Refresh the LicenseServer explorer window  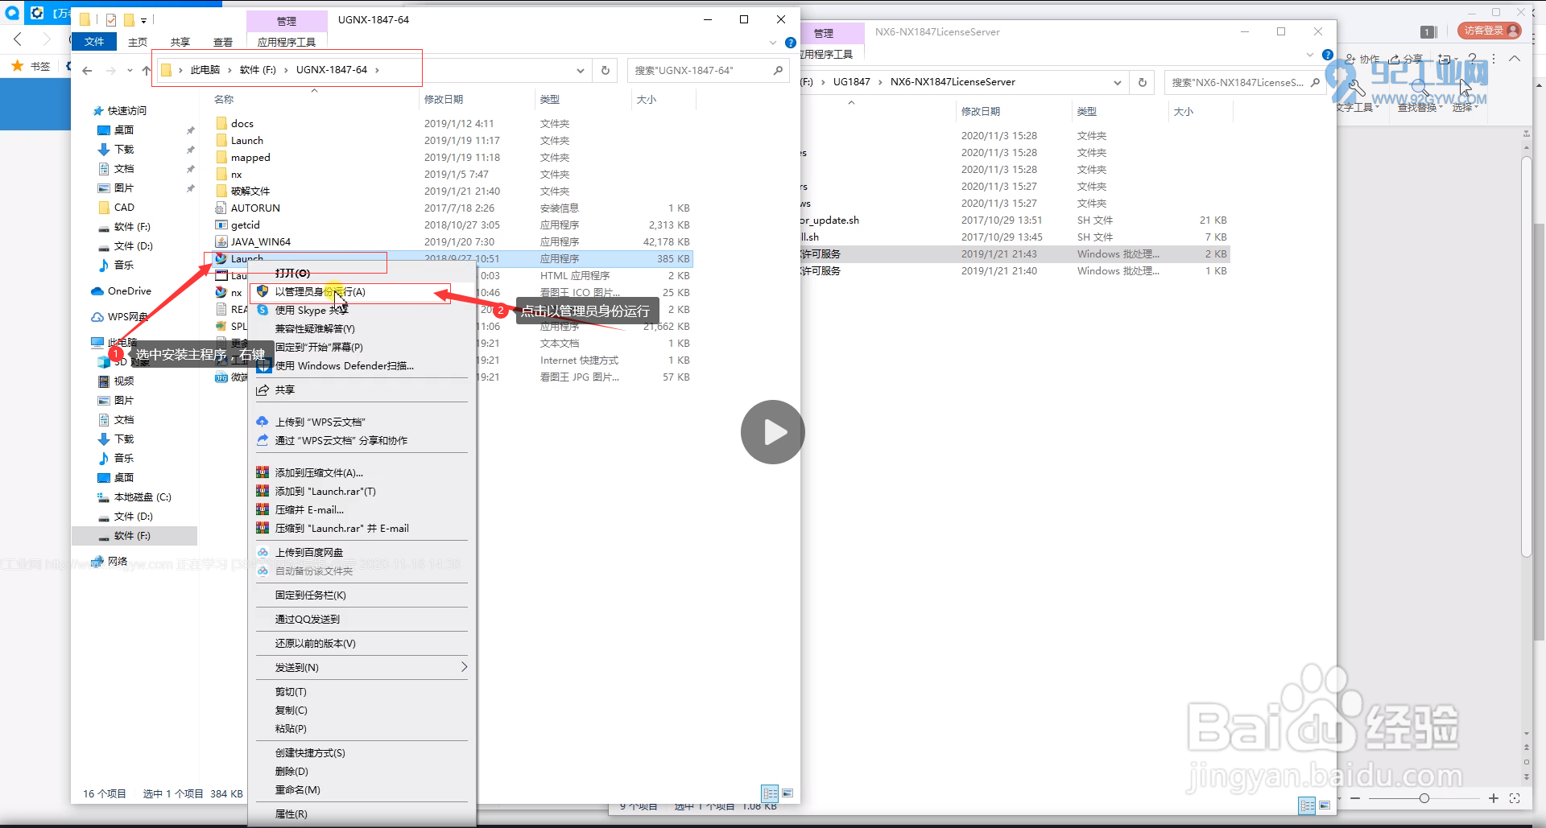[x=1142, y=82]
